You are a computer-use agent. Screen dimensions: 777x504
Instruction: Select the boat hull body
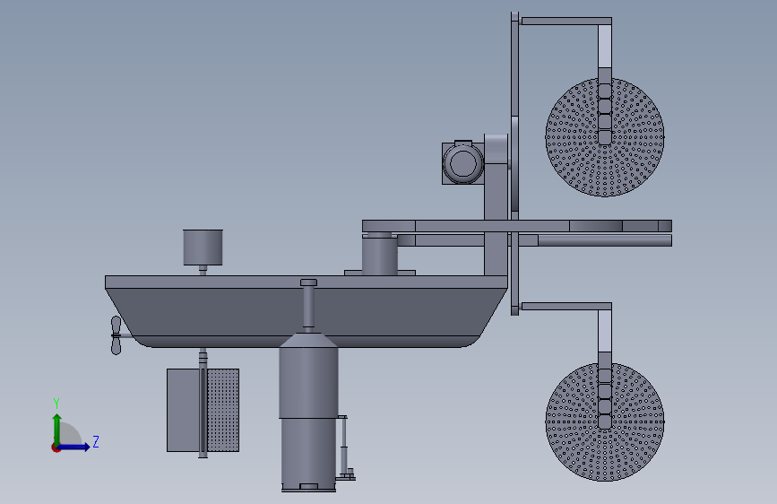point(306,311)
